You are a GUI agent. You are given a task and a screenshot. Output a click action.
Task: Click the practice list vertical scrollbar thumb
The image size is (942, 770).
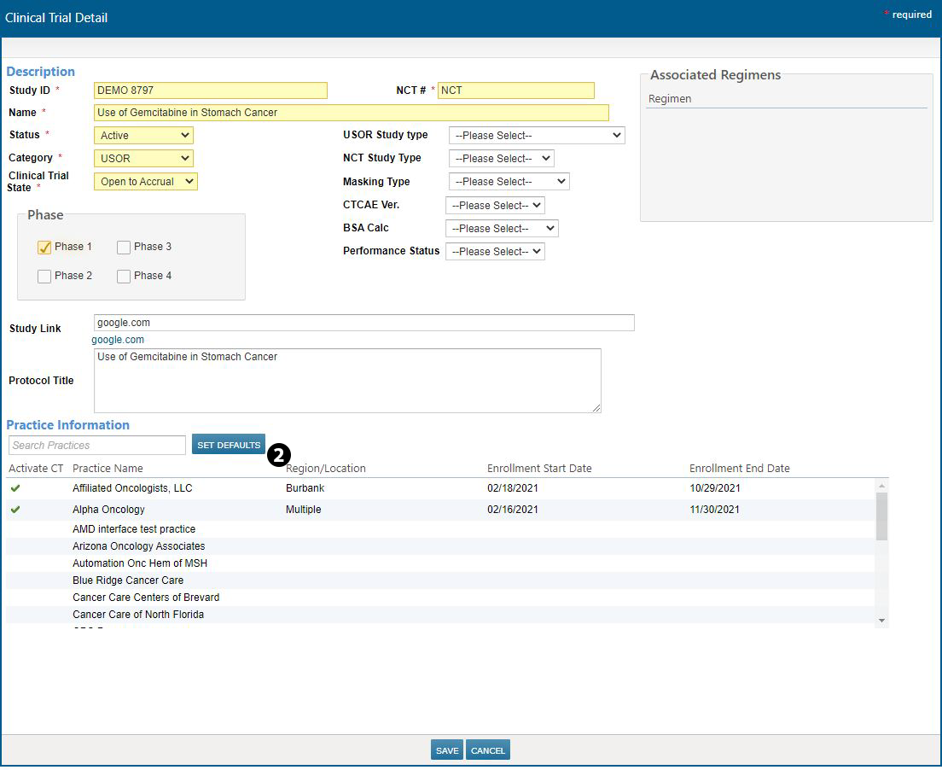tap(881, 516)
